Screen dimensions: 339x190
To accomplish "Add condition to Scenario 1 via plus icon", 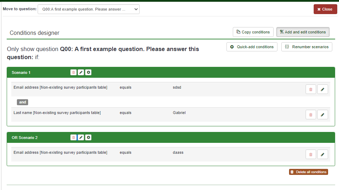I will (x=88, y=72).
